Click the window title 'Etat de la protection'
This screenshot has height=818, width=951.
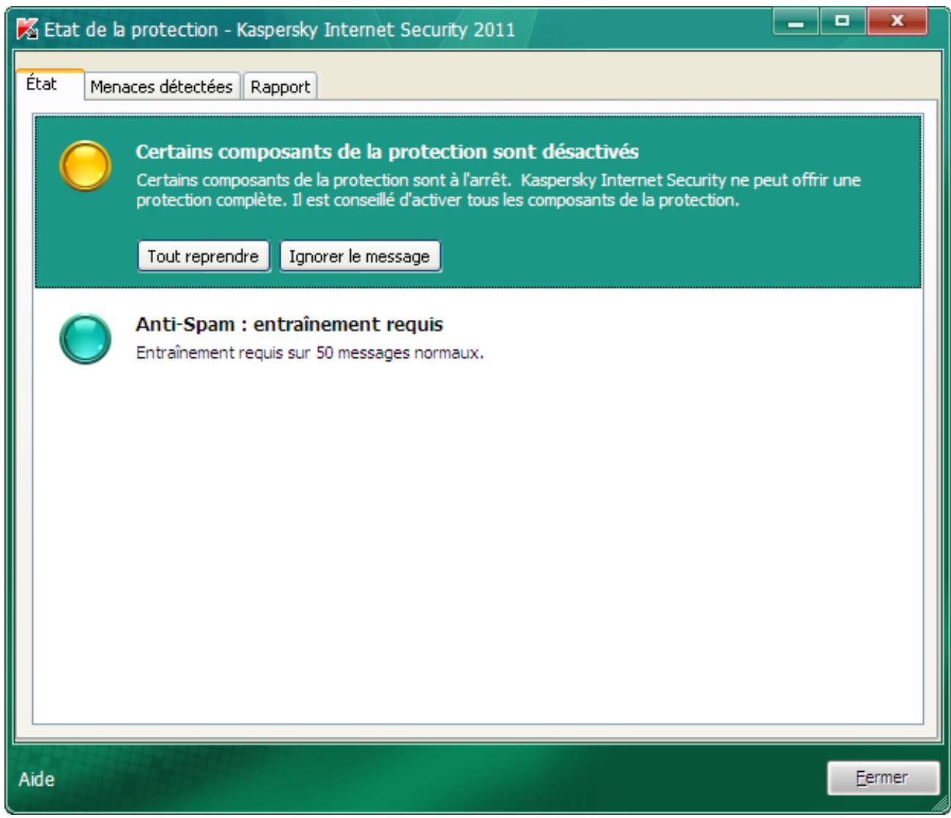(131, 30)
